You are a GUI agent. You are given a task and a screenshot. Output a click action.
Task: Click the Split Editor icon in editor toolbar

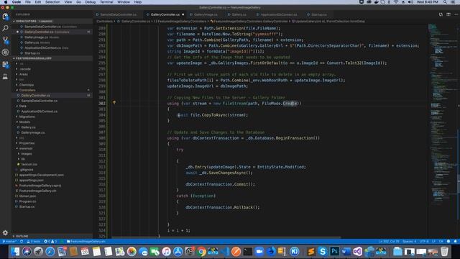click(x=448, y=14)
